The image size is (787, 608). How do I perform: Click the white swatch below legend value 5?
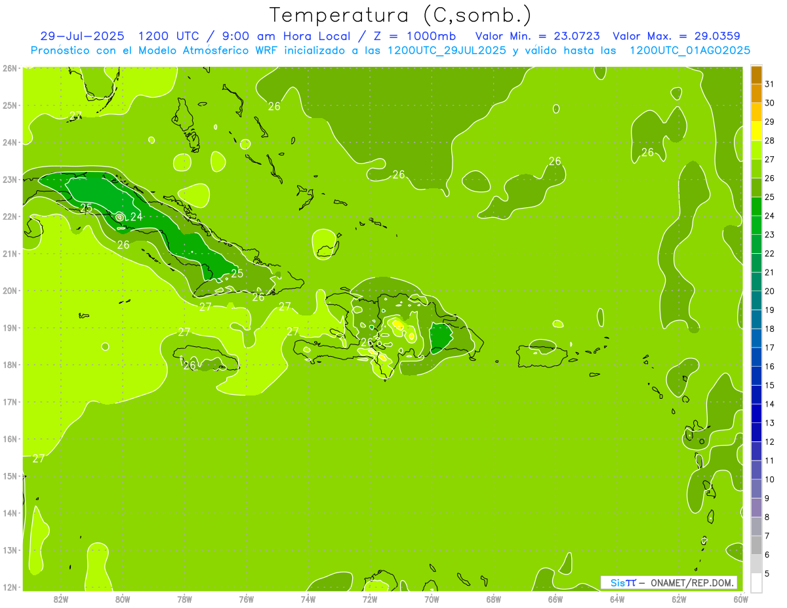tap(756, 582)
